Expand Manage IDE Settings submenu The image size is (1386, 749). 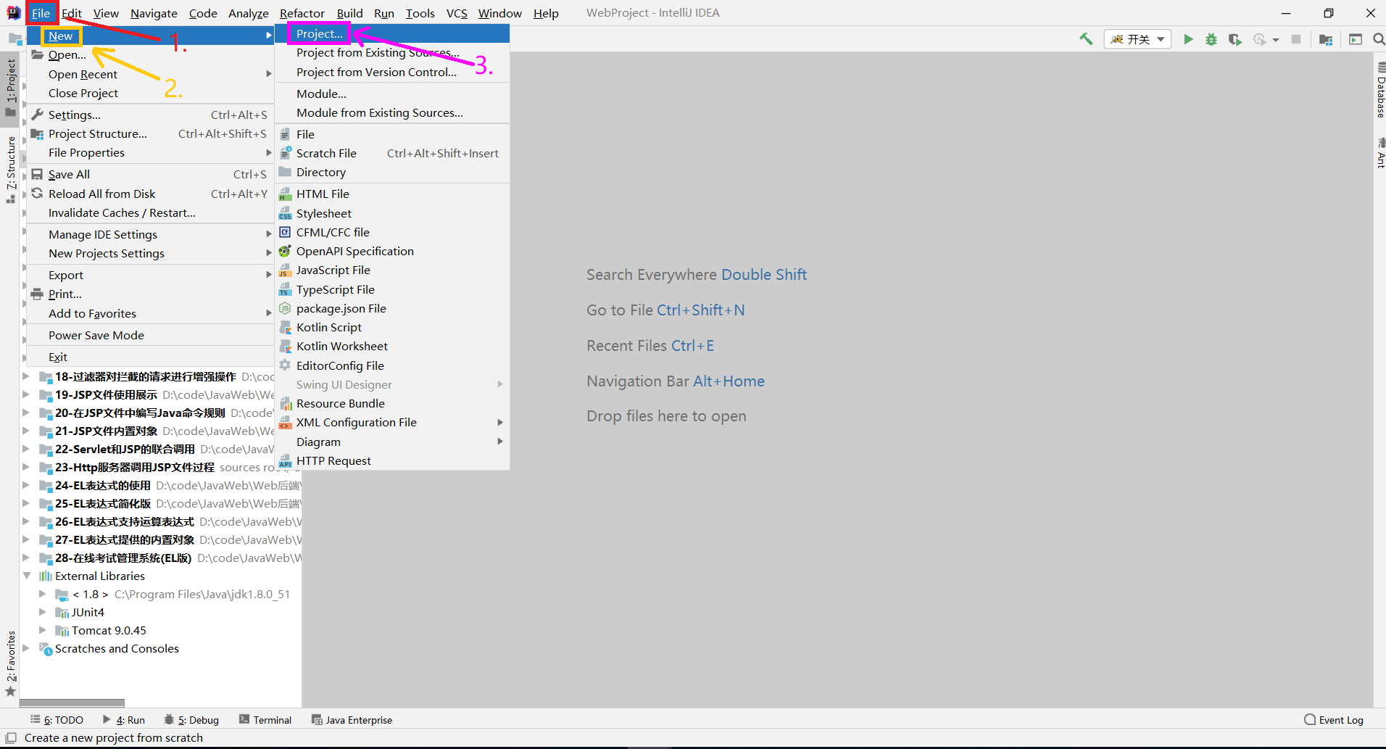(150, 234)
